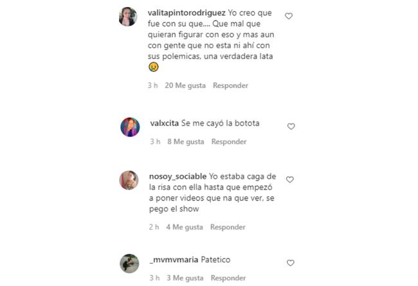View the 20 Me gusta likes list
The image size is (418, 286).
(x=185, y=85)
